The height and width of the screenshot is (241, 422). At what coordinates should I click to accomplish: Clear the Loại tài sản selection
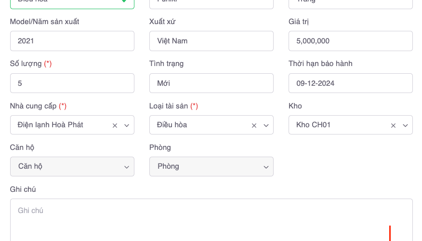click(254, 125)
